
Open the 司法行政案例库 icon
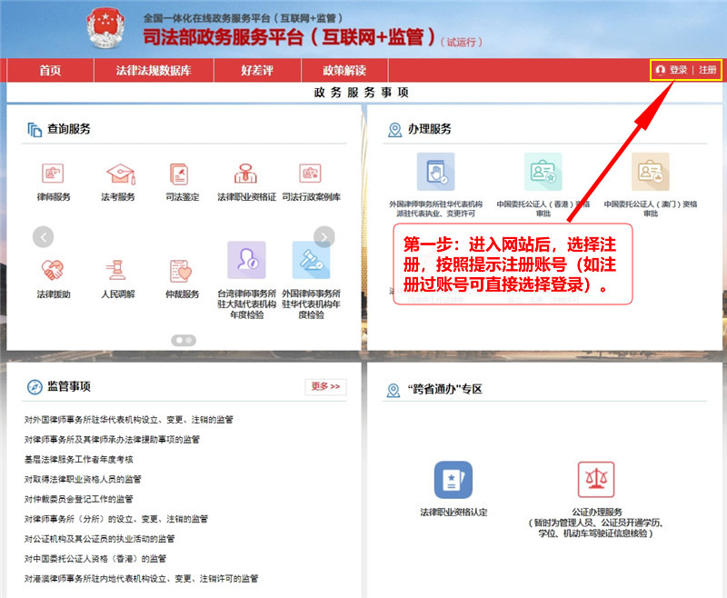click(x=311, y=174)
